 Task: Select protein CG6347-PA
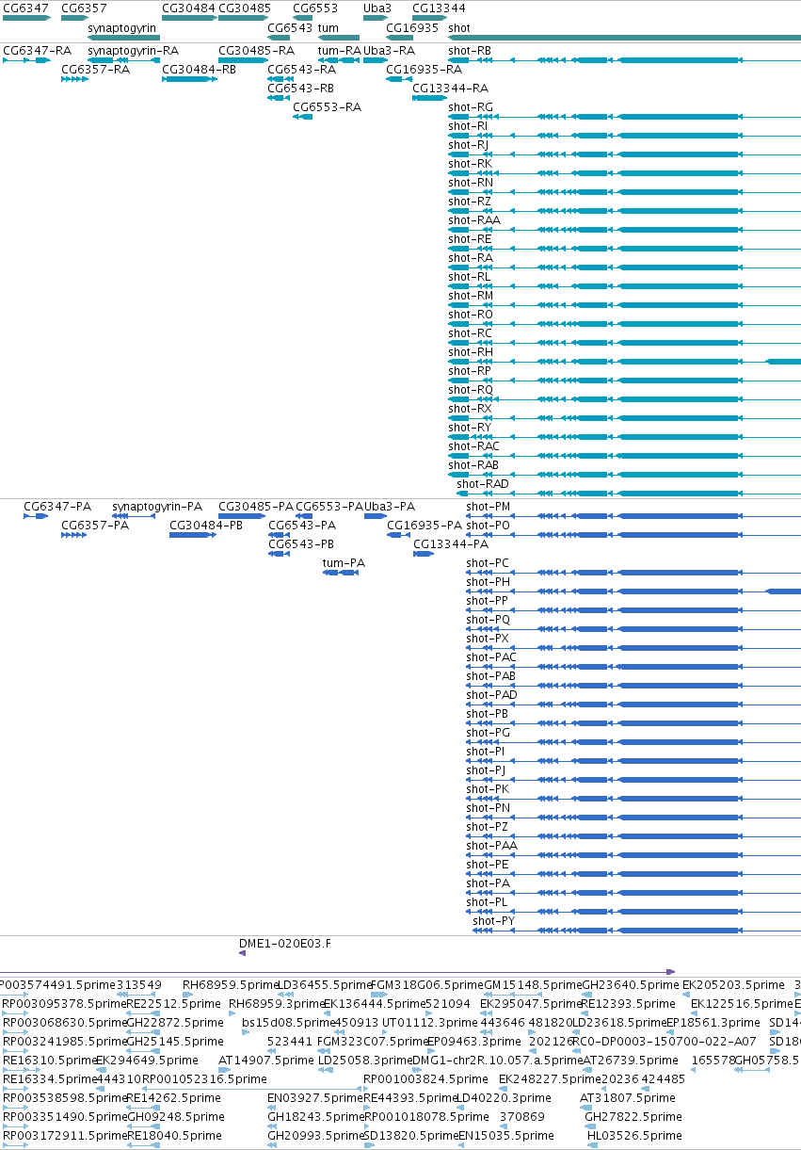pos(57,506)
